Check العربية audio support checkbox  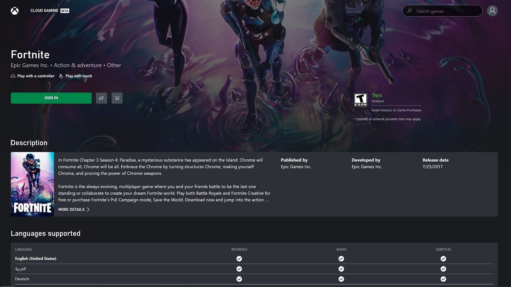pyautogui.click(x=341, y=269)
